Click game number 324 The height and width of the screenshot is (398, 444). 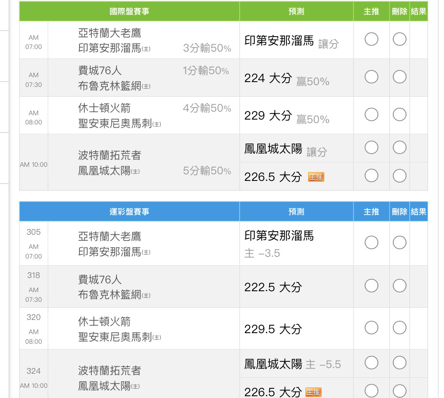click(34, 371)
